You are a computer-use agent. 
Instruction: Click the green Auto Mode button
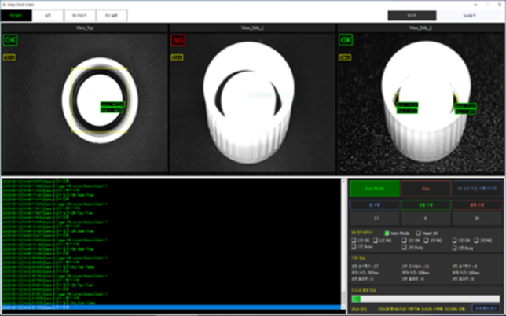pyautogui.click(x=374, y=189)
